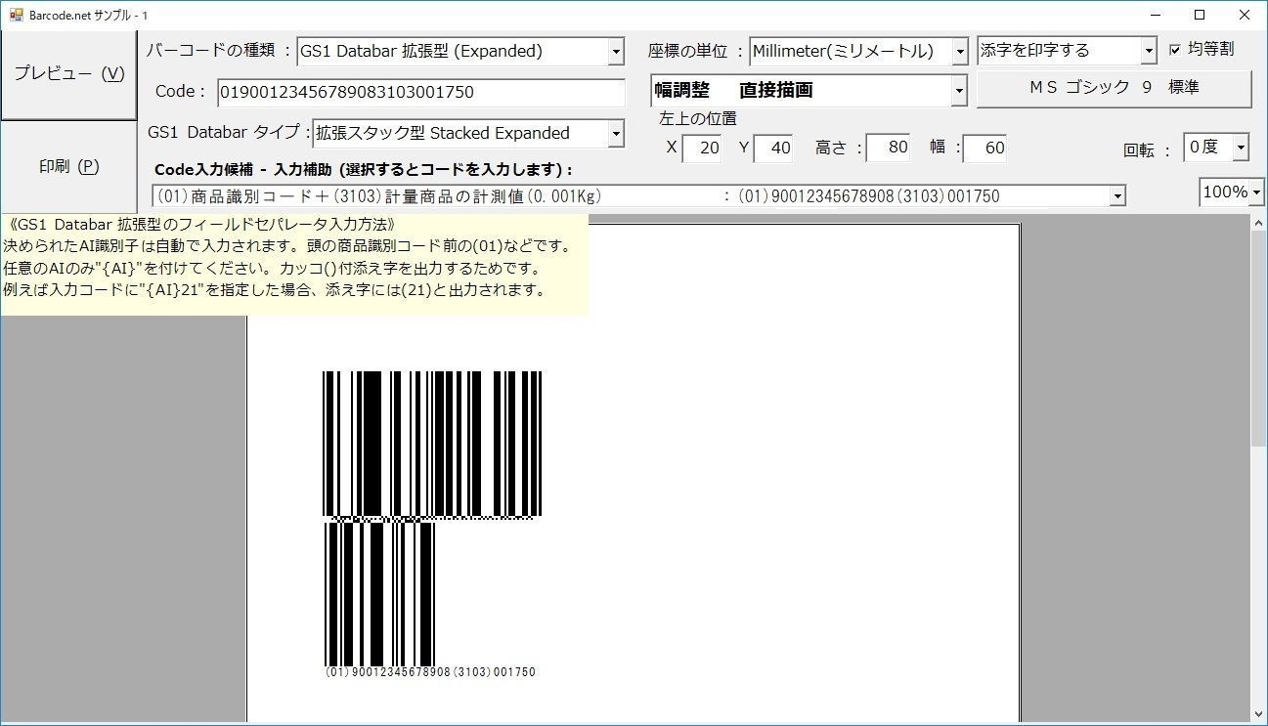
Task: Click inside the Code input field
Action: pyautogui.click(x=420, y=92)
